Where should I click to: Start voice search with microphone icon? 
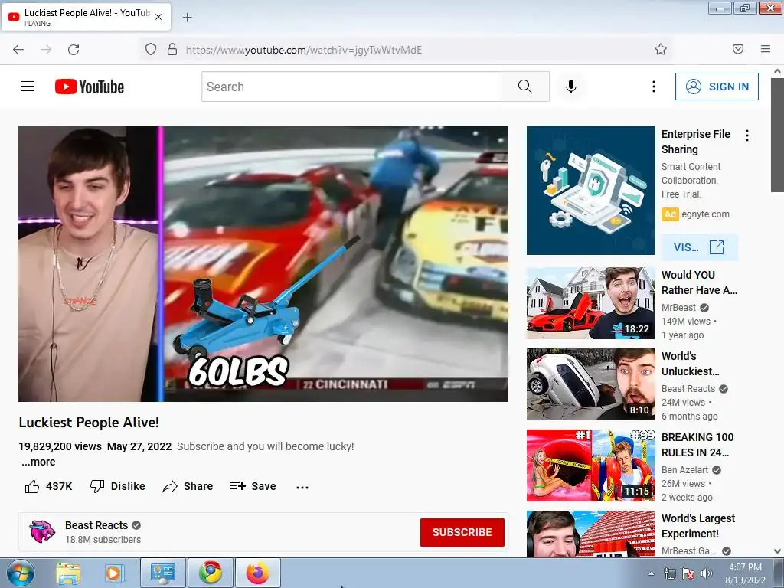tap(571, 87)
